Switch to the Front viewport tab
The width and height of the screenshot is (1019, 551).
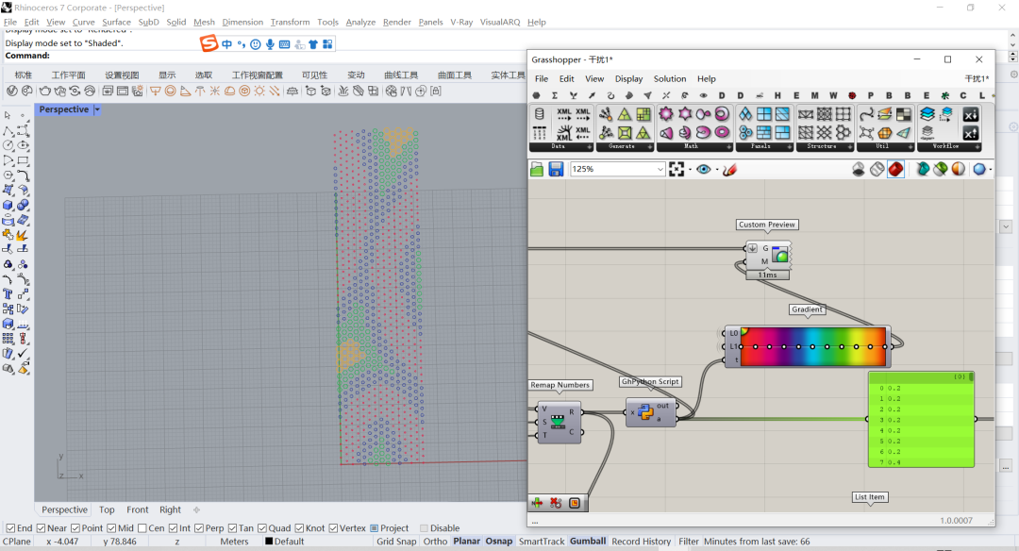pos(138,509)
